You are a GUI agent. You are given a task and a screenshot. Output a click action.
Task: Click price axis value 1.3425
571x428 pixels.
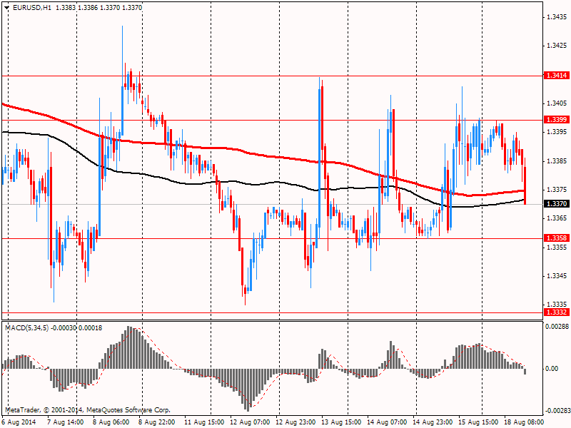pos(557,46)
